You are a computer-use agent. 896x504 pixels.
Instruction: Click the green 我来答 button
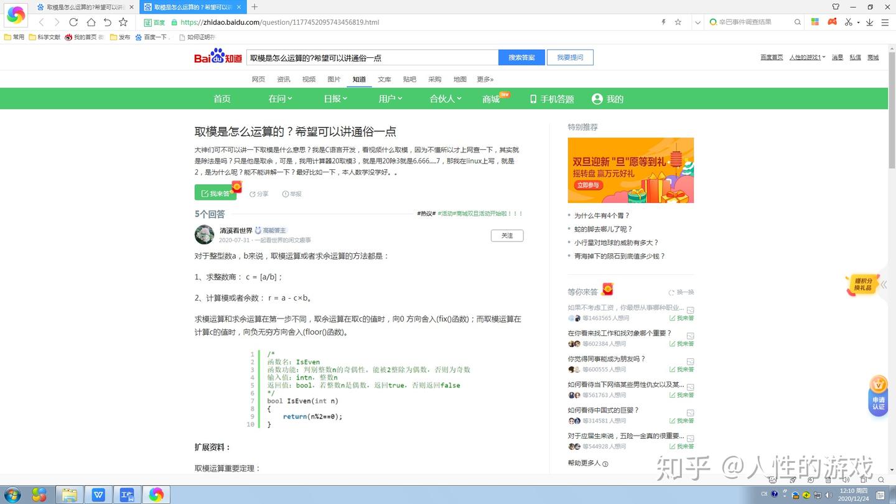[215, 194]
